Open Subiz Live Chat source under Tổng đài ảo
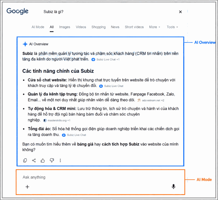Image resolution: width=218 pixels, height=200 pixels. (x=74, y=135)
